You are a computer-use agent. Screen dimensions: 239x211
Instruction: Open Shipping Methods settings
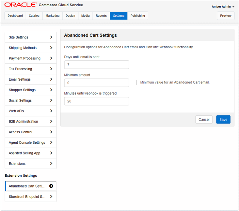click(31, 48)
